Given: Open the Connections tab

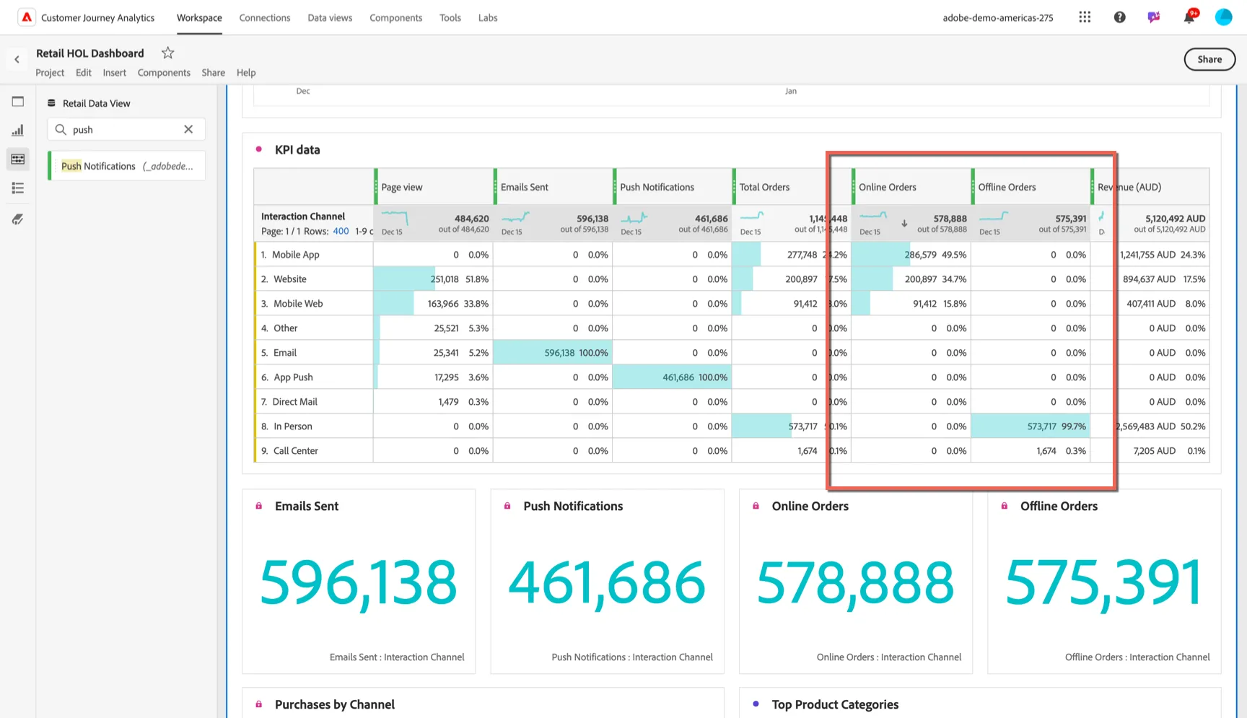Looking at the screenshot, I should tap(265, 17).
